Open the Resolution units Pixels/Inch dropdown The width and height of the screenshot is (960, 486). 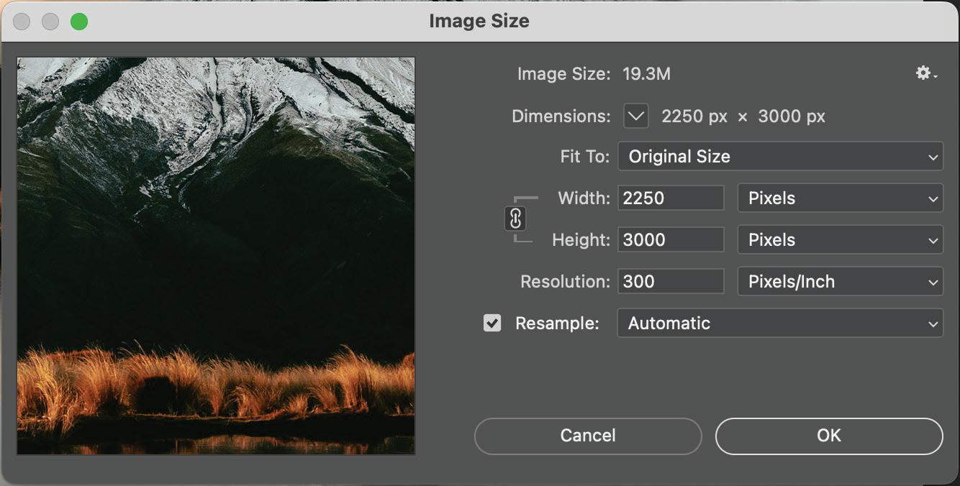pos(840,282)
